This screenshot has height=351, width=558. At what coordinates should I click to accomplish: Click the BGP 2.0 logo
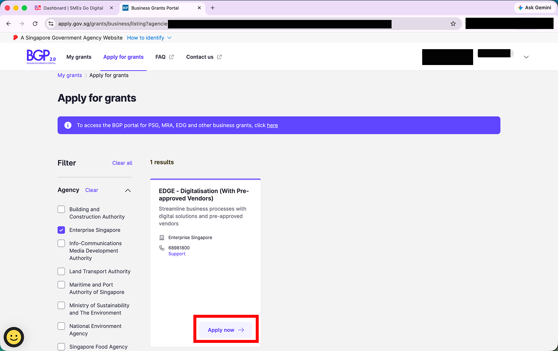41,57
